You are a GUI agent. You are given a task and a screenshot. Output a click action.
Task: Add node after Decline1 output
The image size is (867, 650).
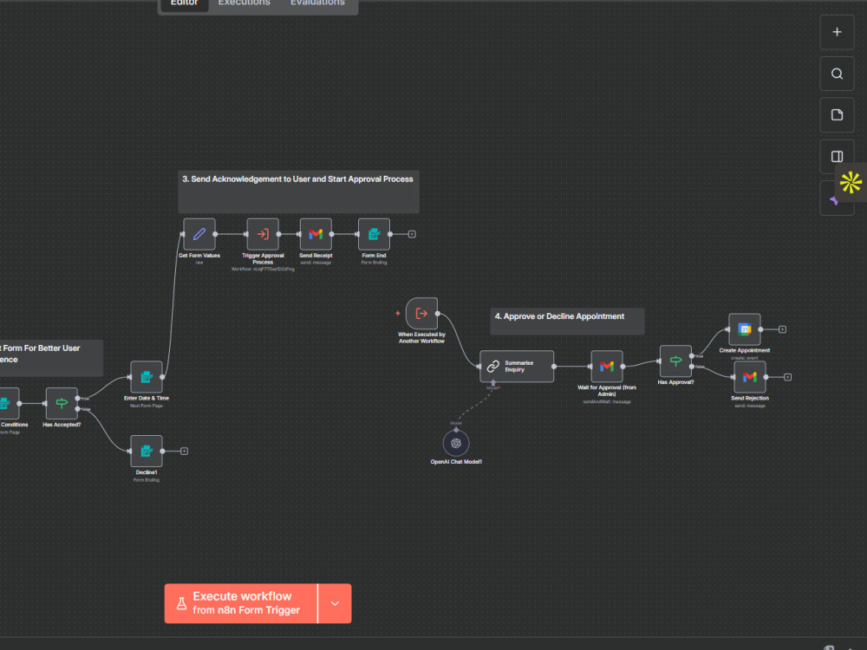point(184,451)
